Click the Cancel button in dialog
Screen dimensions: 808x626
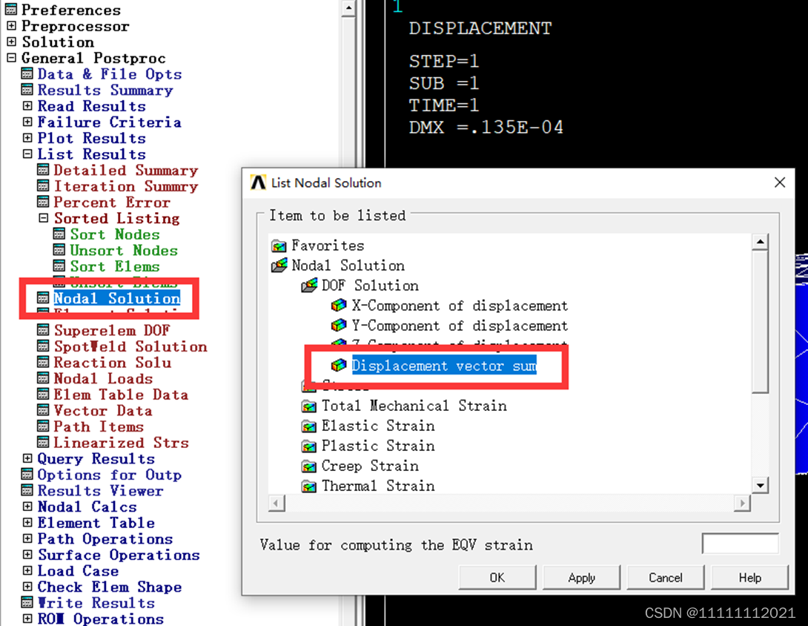[665, 578]
